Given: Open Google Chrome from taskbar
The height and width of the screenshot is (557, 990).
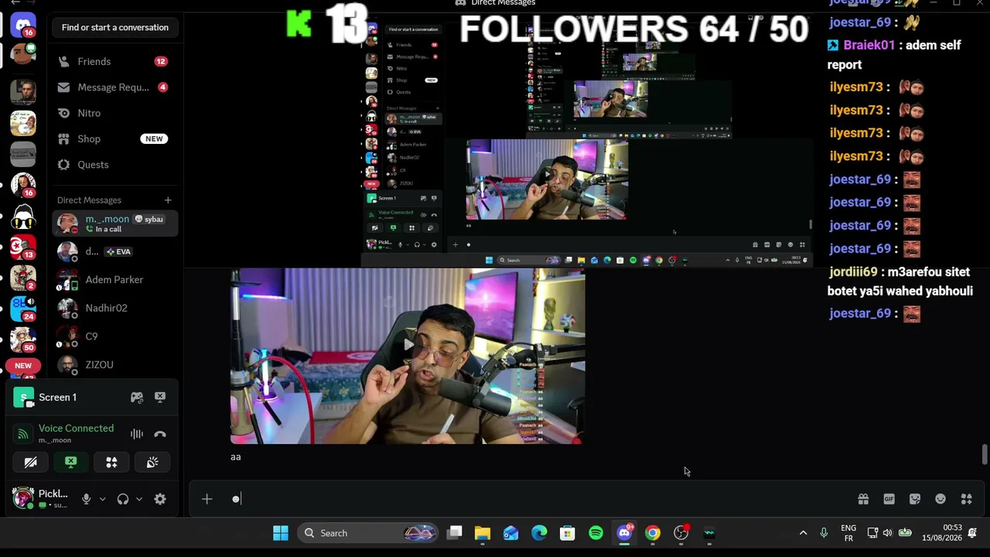Looking at the screenshot, I should point(653,533).
